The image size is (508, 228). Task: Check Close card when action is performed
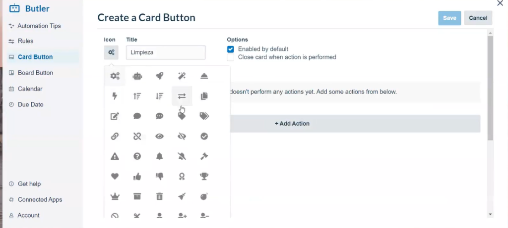231,57
